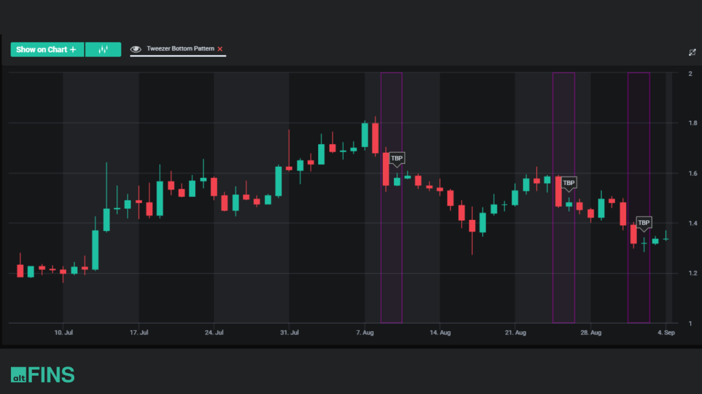
Task: Click the eye icon next to Tweezer Bottom Pattern
Action: (x=136, y=48)
